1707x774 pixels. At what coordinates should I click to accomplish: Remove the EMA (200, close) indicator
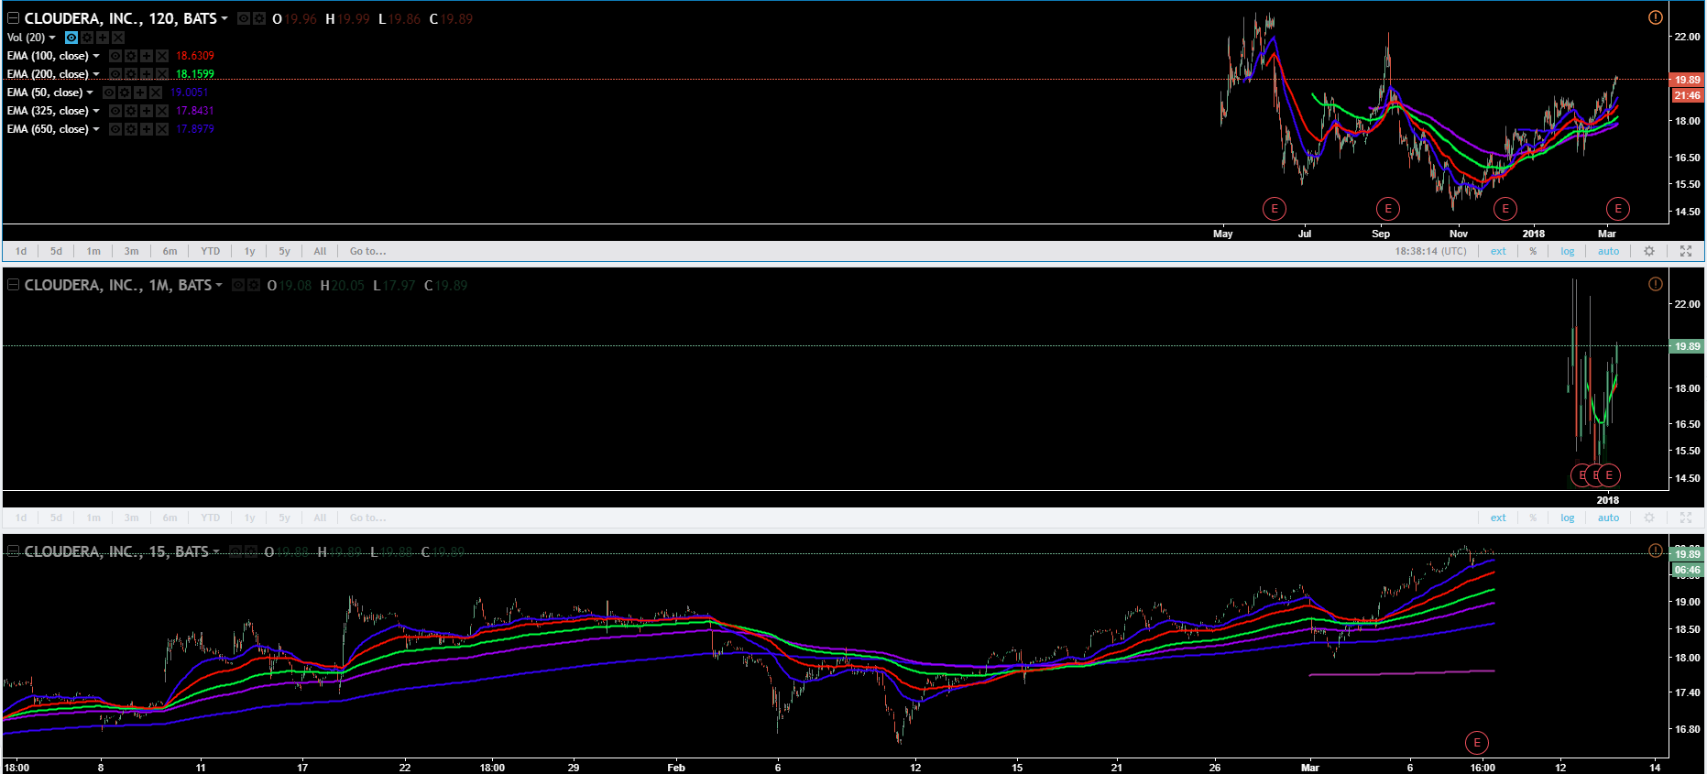point(162,74)
